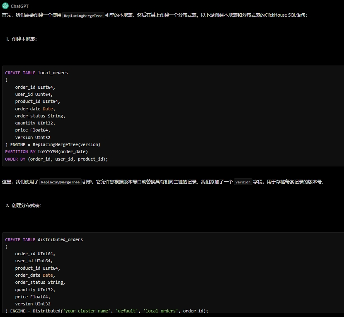Image resolution: width=344 pixels, height=317 pixels.
Task: Click the line CREATE TABLE distributed_orders
Action: pos(44,239)
